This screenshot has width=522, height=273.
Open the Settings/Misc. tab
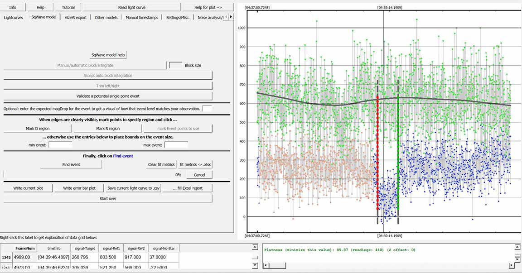click(178, 17)
